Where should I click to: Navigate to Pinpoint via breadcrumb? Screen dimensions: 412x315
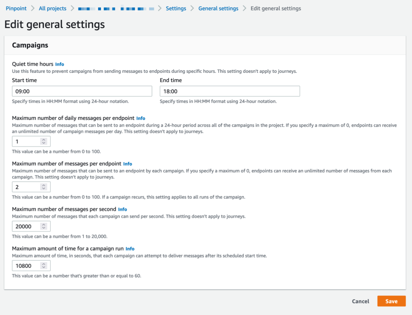[16, 8]
